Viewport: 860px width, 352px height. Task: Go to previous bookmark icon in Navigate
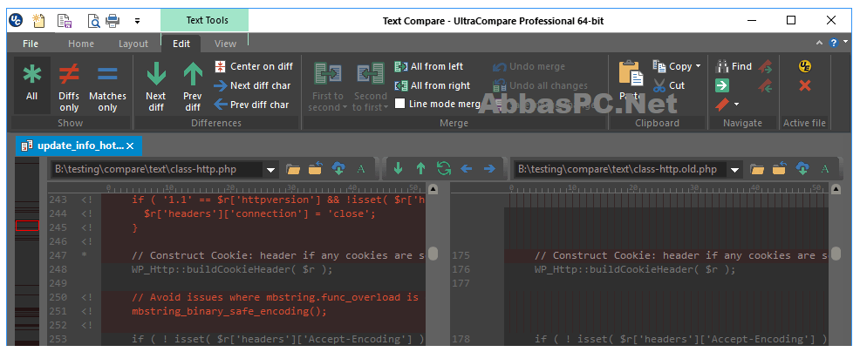766,85
